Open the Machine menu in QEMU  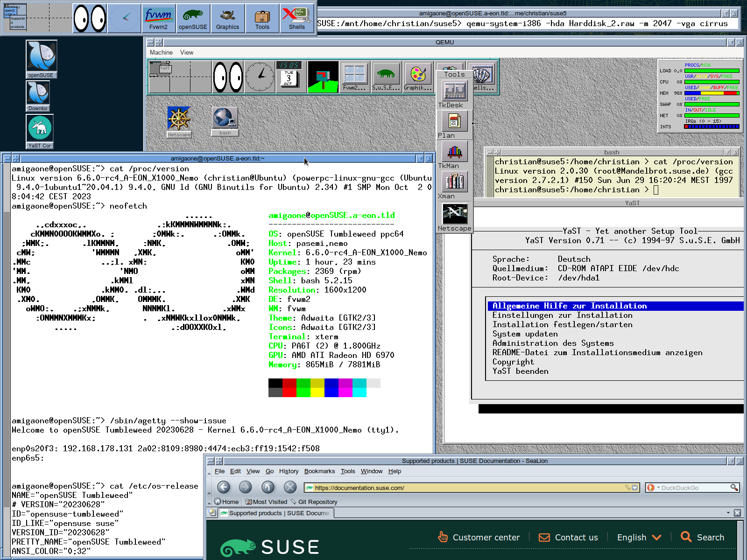click(x=161, y=53)
